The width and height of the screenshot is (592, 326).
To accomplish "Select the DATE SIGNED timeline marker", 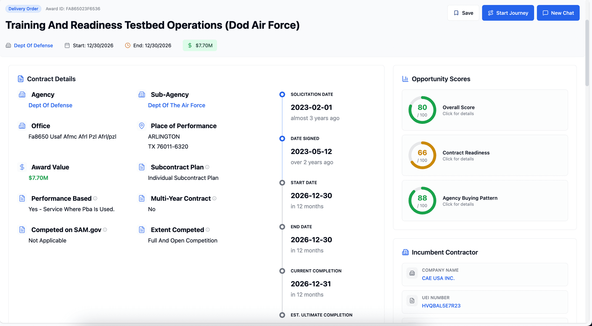I will tap(282, 138).
